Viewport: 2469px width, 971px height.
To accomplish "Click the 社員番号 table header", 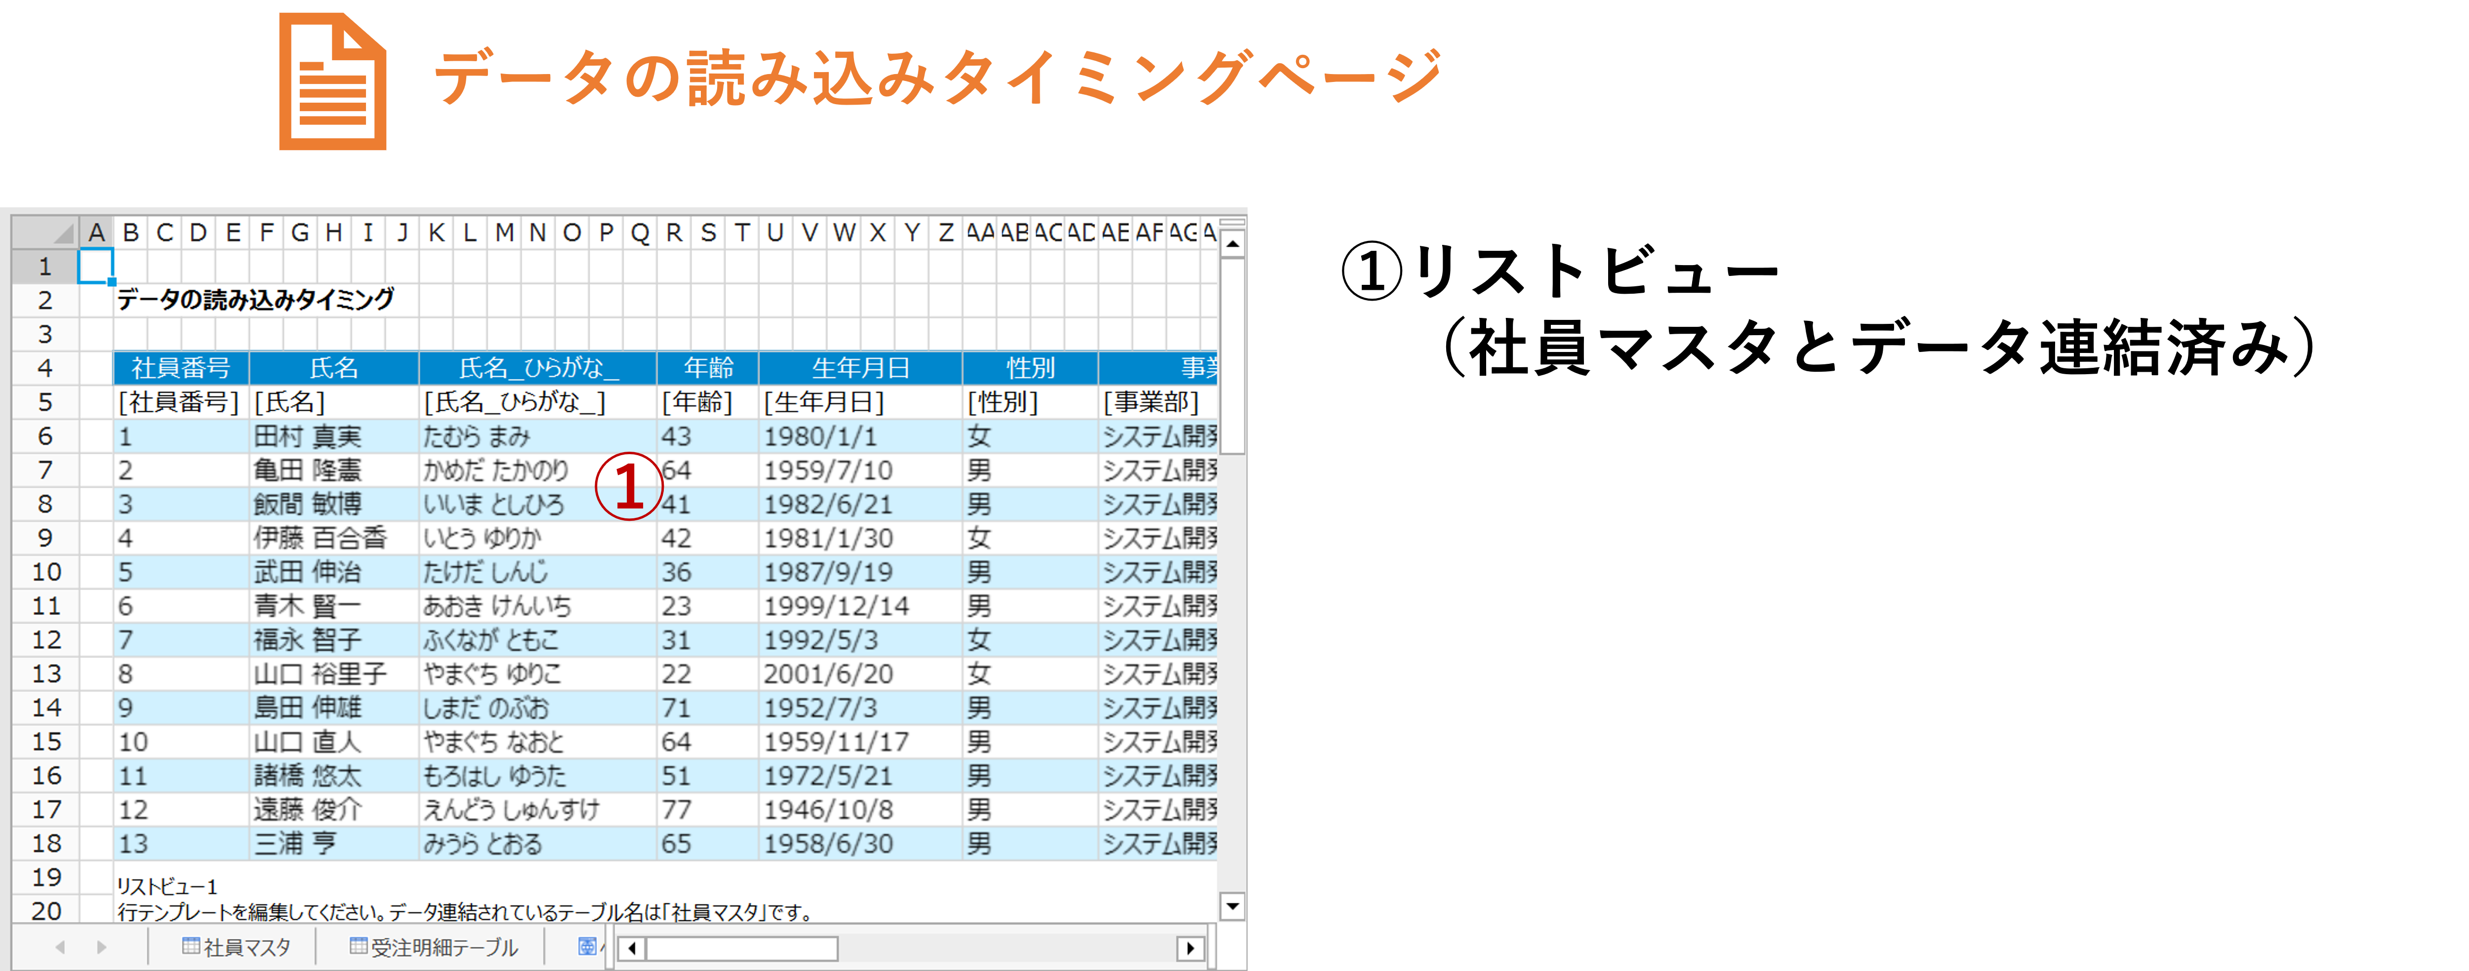I will pyautogui.click(x=180, y=368).
